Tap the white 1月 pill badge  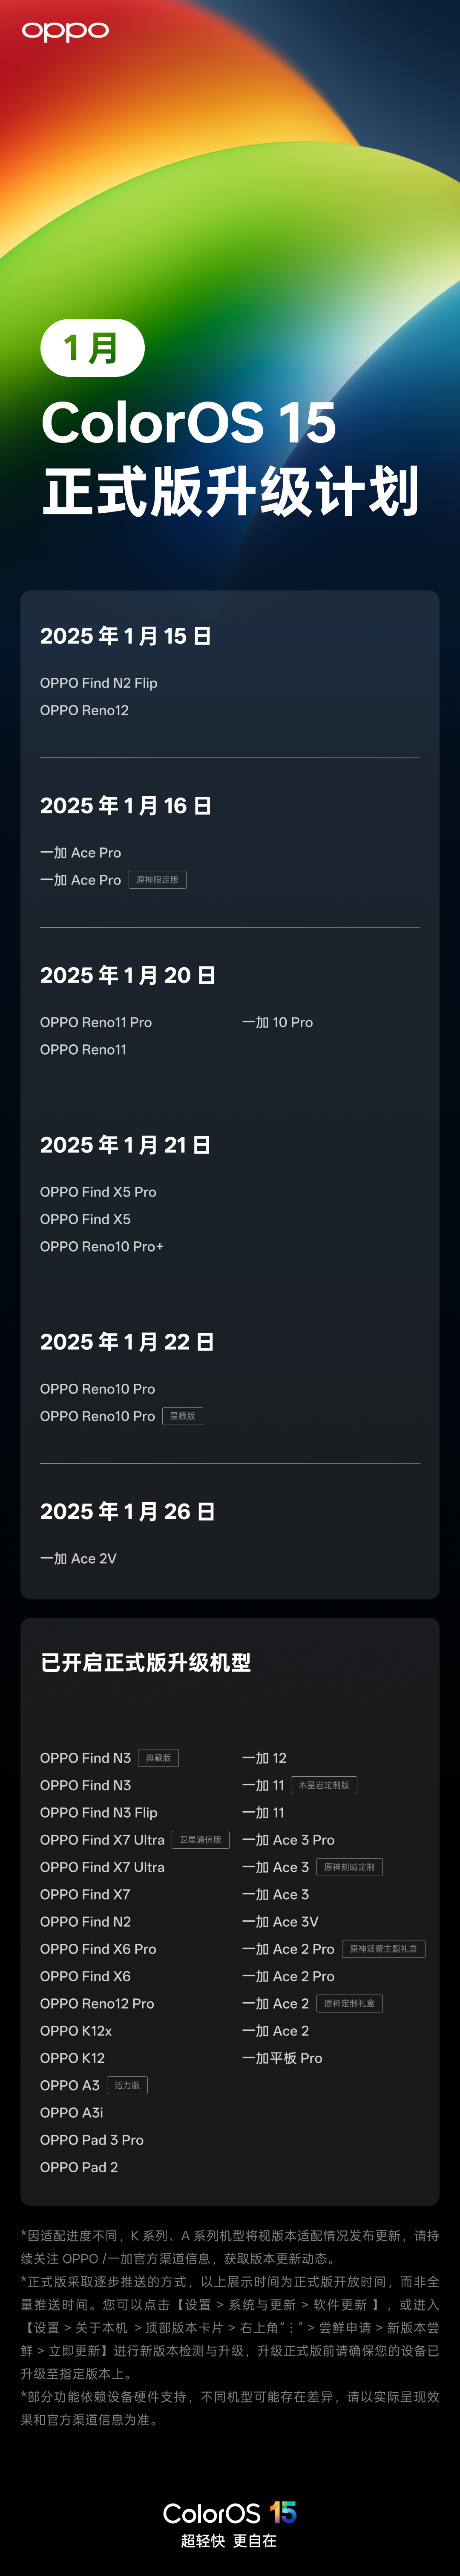tap(92, 347)
